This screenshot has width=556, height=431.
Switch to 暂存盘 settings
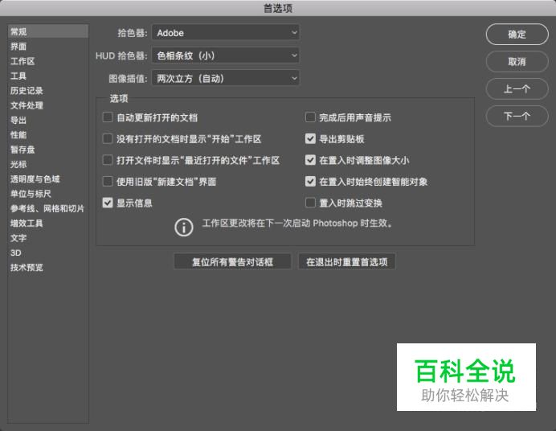pos(48,150)
